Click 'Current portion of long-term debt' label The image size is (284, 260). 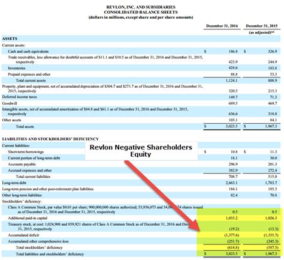[34, 158]
